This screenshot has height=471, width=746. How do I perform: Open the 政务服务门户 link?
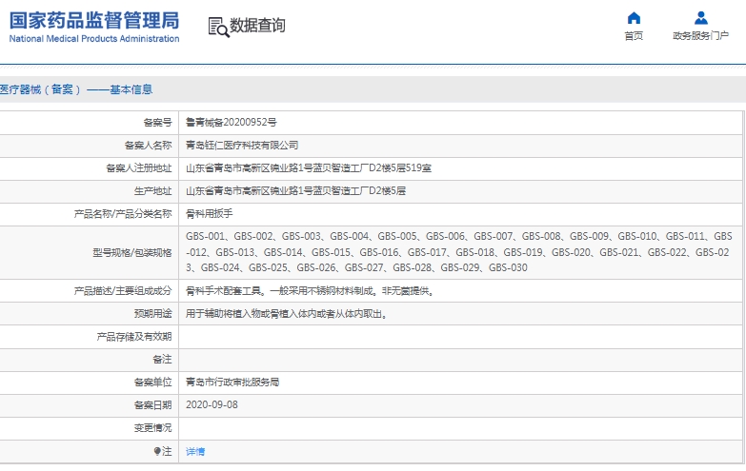click(701, 35)
